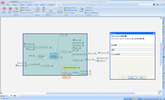Click the 会议主题 input field
Image resolution: width=165 pixels, height=100 pixels.
pos(133,47)
